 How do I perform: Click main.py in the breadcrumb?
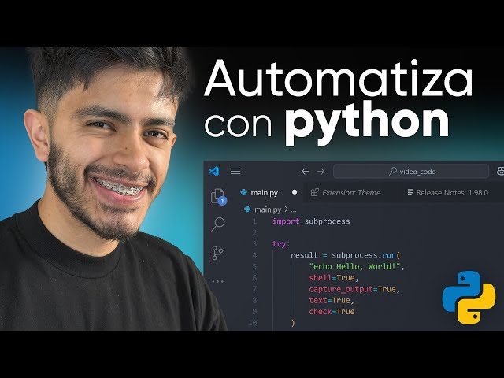click(x=268, y=209)
